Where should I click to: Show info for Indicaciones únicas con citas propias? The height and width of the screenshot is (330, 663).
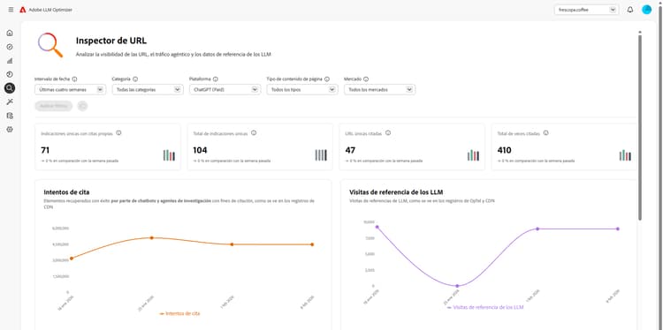tap(118, 133)
